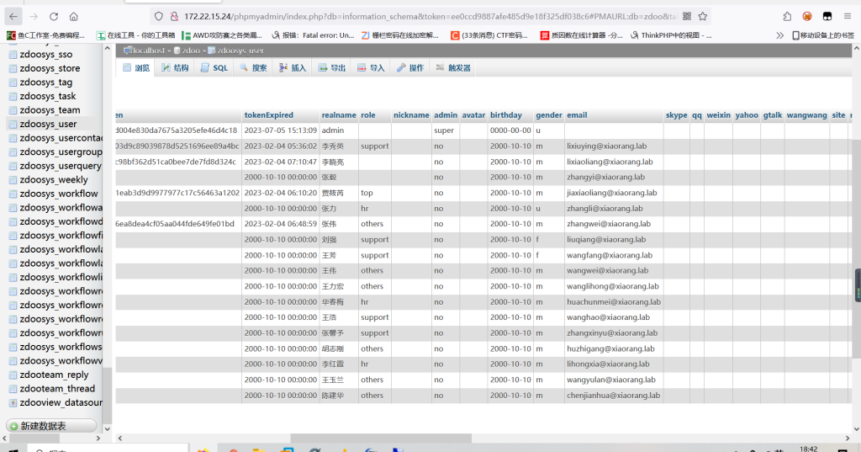Go back with the browser back arrow

click(x=13, y=16)
